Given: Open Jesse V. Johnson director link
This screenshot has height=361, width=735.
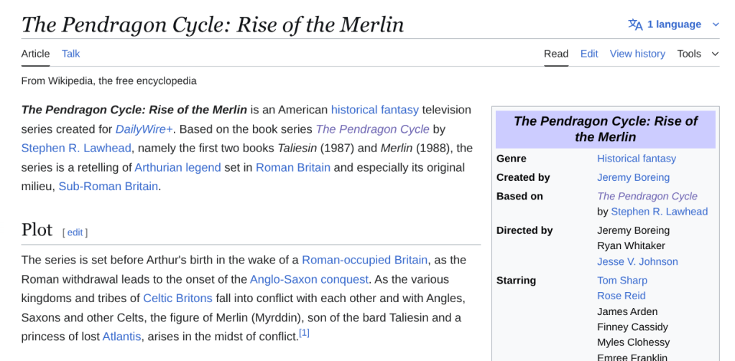Looking at the screenshot, I should click(637, 262).
